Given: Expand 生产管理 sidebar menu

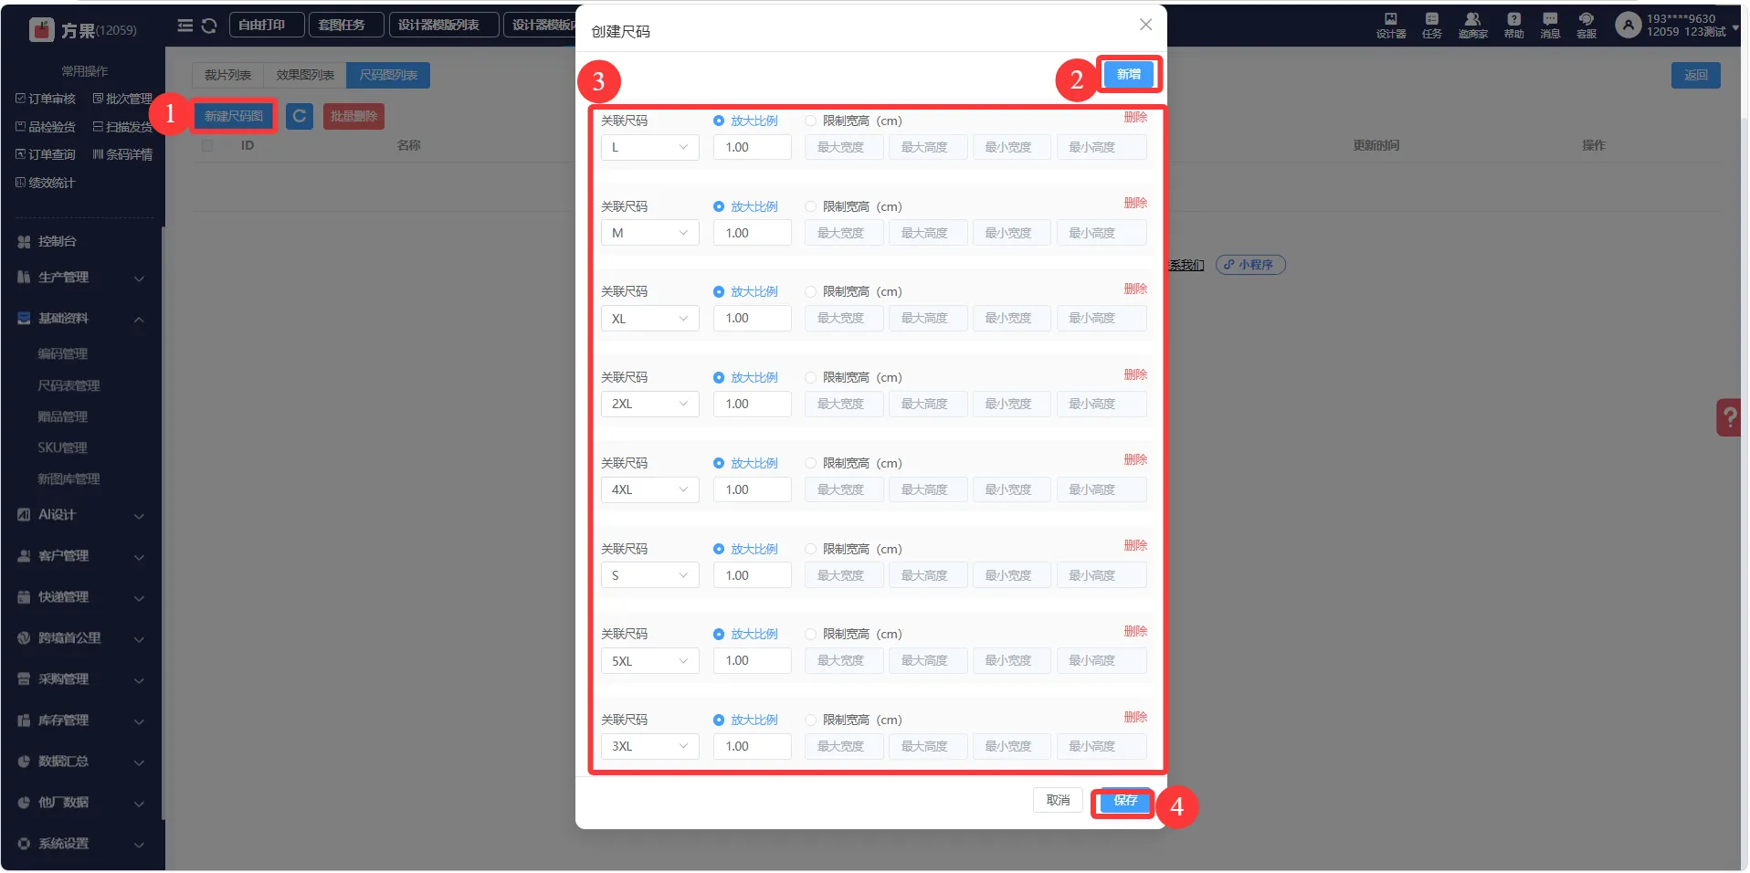Looking at the screenshot, I should [x=82, y=278].
